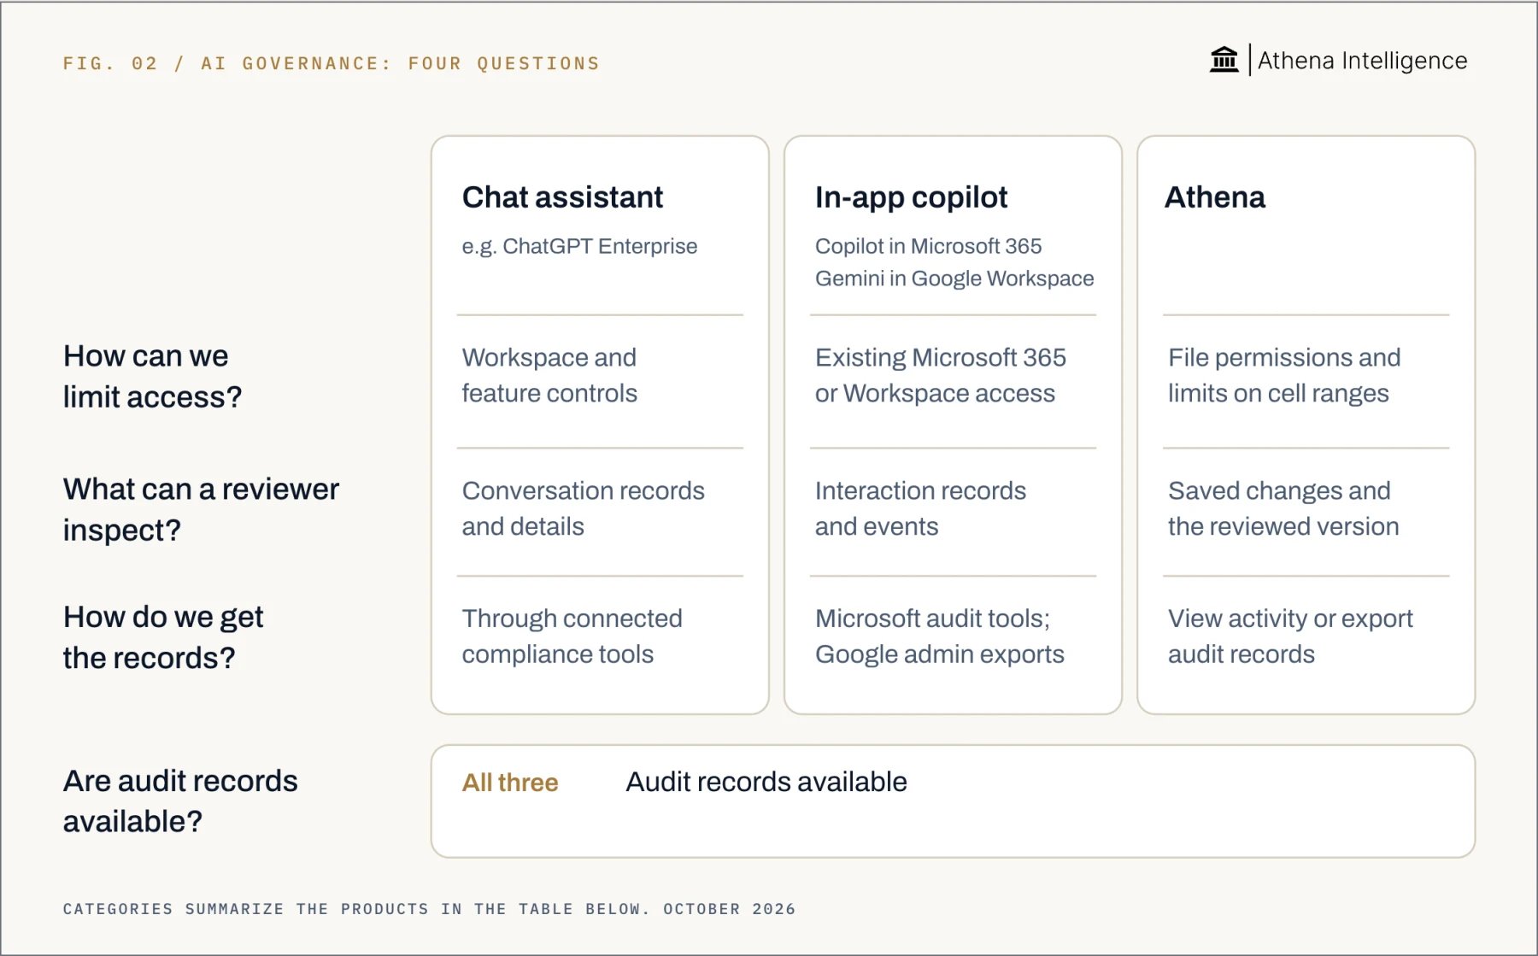Click the footnote 'CATEGORIES SUMMARIZE THE PRODUCTS IN THE TABLE BELOW'
The image size is (1538, 956).
tap(355, 909)
